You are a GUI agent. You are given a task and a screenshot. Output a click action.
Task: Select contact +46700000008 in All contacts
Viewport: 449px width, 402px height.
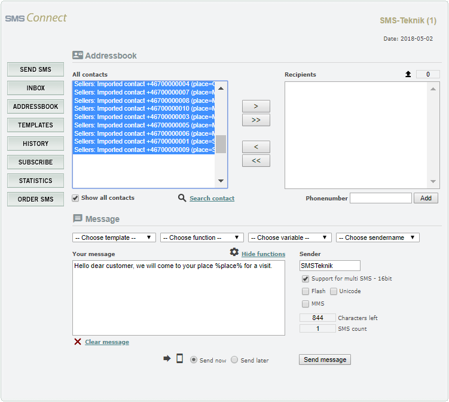(144, 100)
